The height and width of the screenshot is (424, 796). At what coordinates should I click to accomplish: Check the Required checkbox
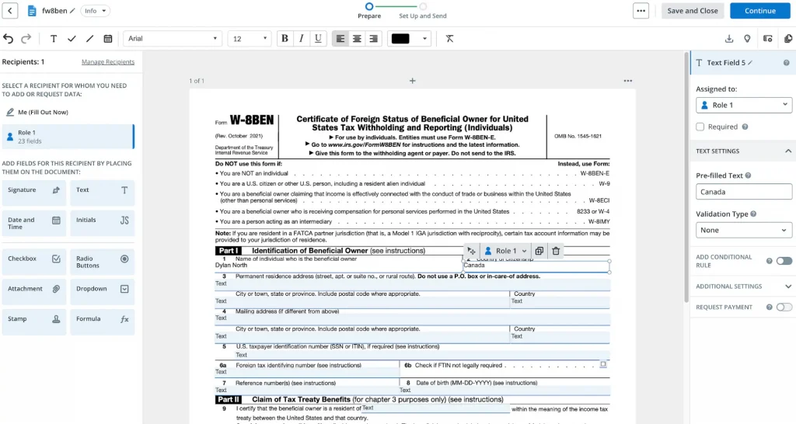700,127
